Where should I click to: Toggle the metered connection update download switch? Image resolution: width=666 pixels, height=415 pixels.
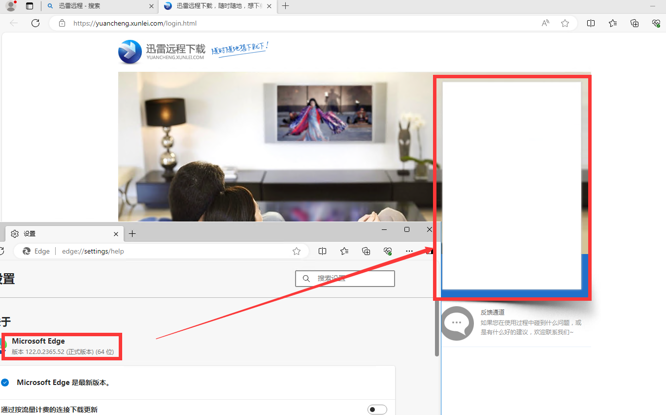[x=377, y=410]
